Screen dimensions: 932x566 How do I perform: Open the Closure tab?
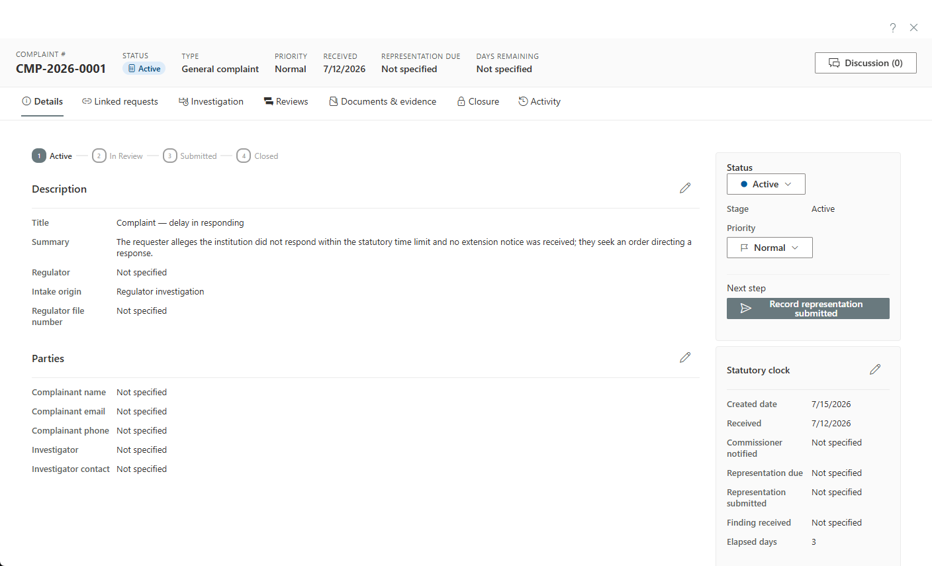[x=478, y=101]
